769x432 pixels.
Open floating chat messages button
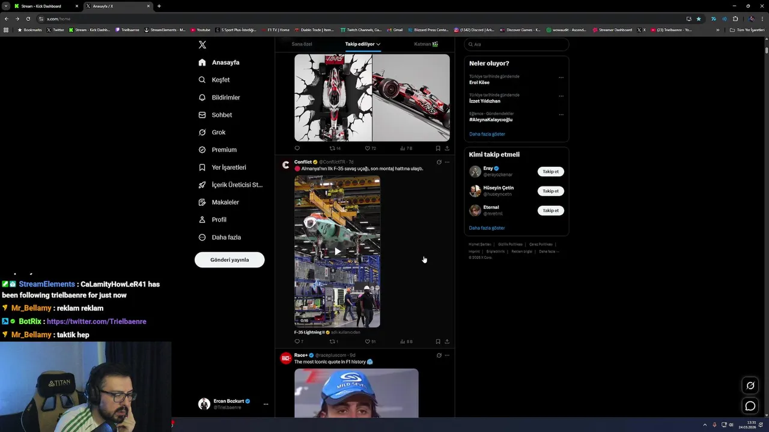click(x=750, y=406)
